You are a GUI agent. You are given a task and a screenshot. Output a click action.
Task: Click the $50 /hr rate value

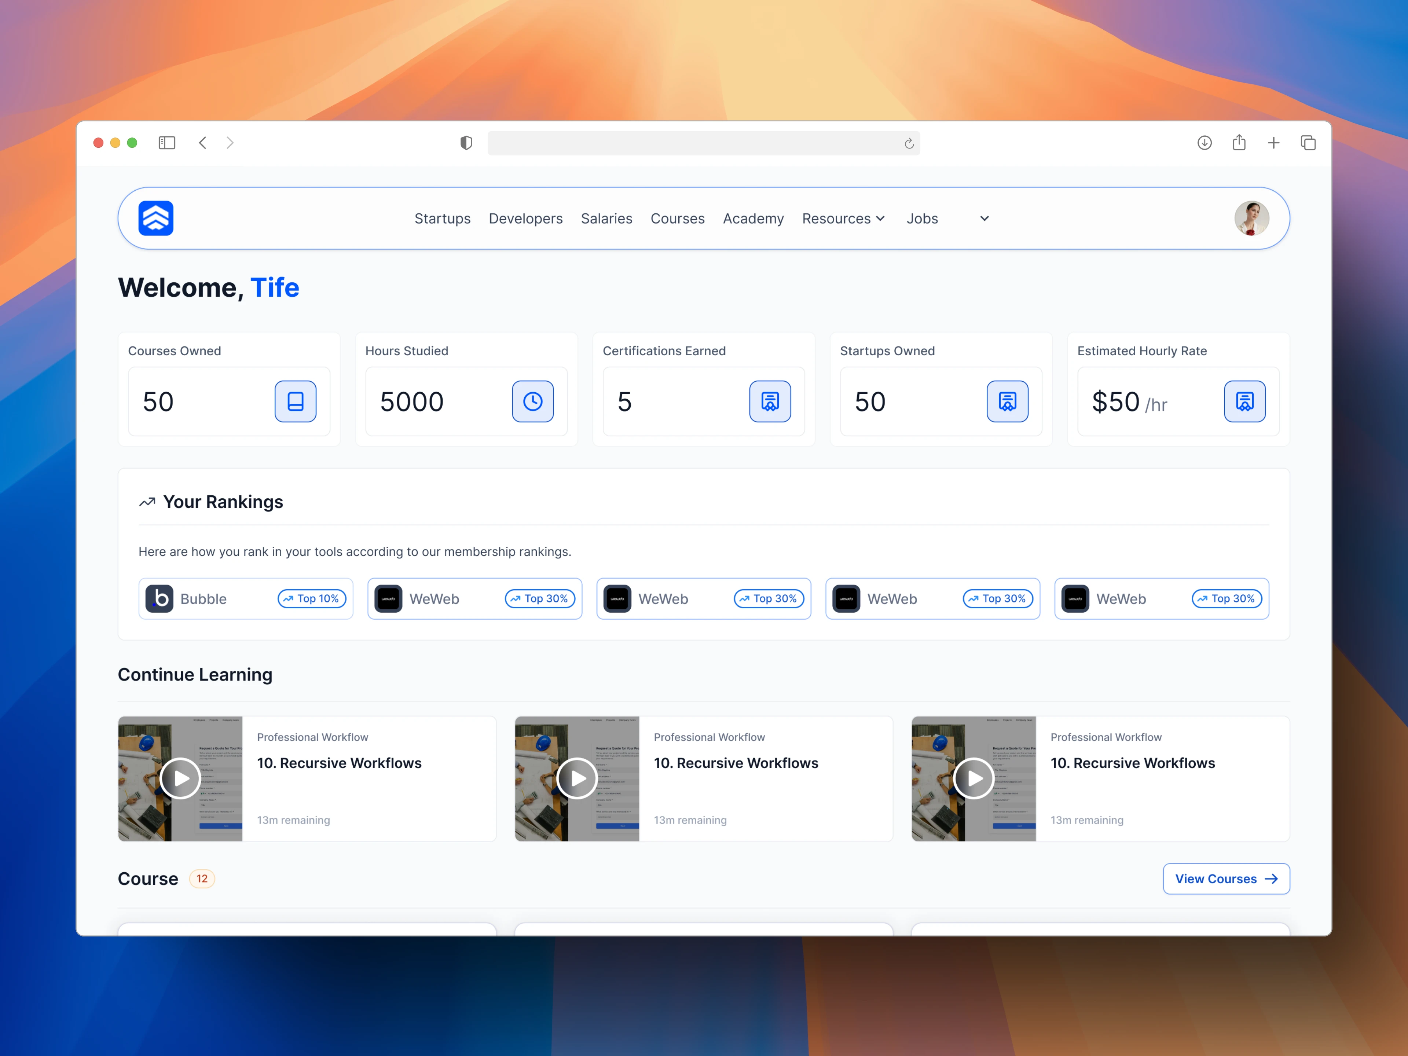[x=1129, y=402]
